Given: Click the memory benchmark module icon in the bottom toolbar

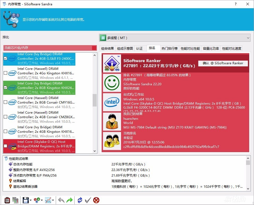Looking at the screenshot, I should tap(7, 200).
